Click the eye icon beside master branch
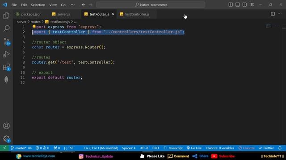The height and width of the screenshot is (160, 286). click(30, 148)
